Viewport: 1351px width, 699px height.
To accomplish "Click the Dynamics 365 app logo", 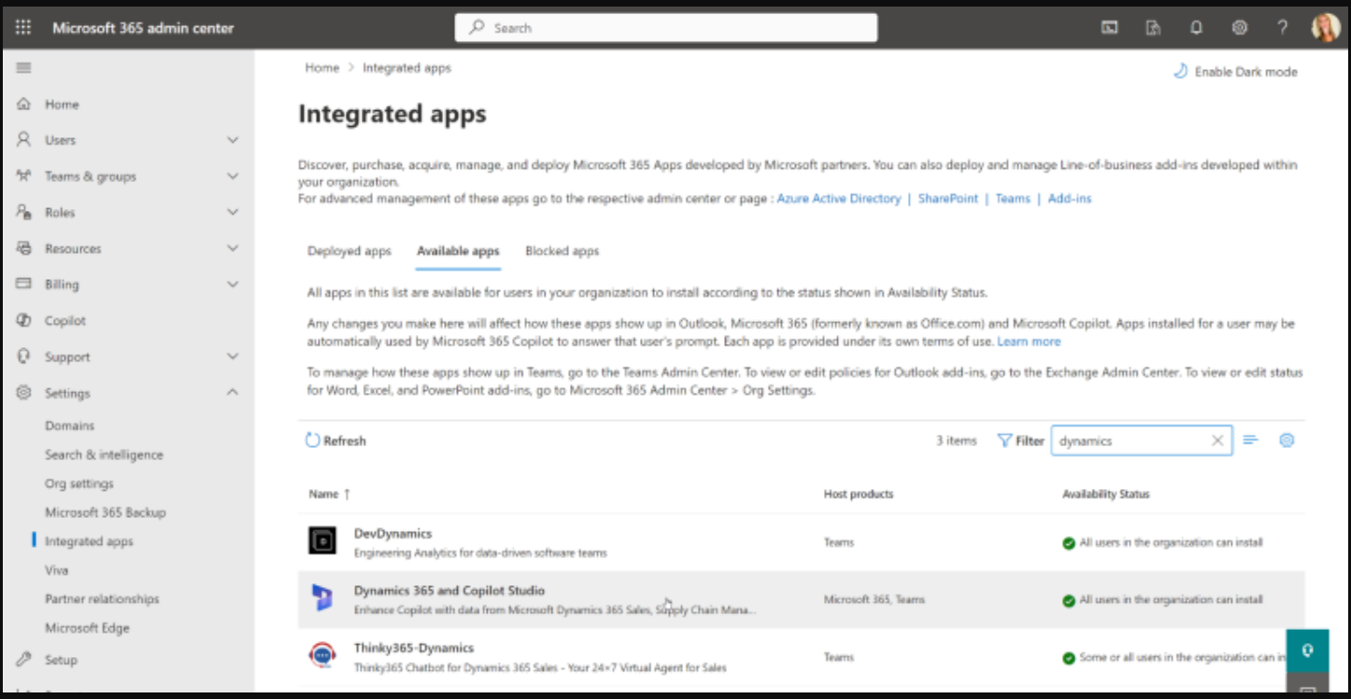I will click(322, 598).
